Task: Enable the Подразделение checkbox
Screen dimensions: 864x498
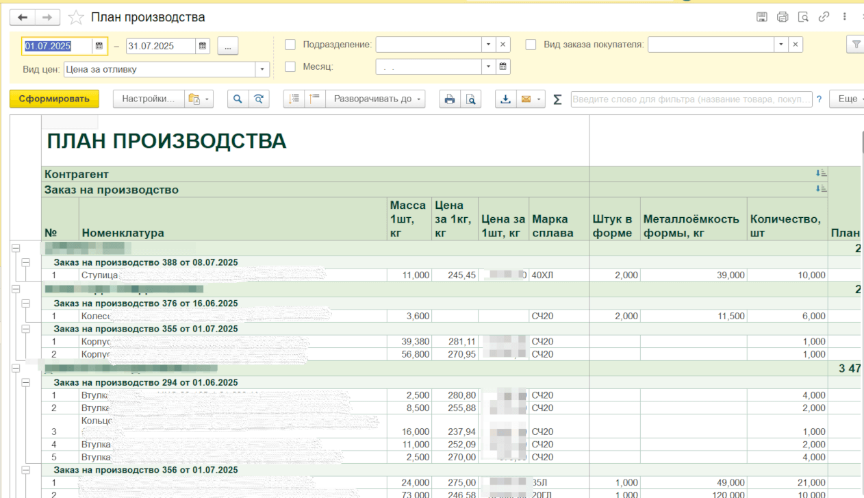Action: click(x=290, y=45)
